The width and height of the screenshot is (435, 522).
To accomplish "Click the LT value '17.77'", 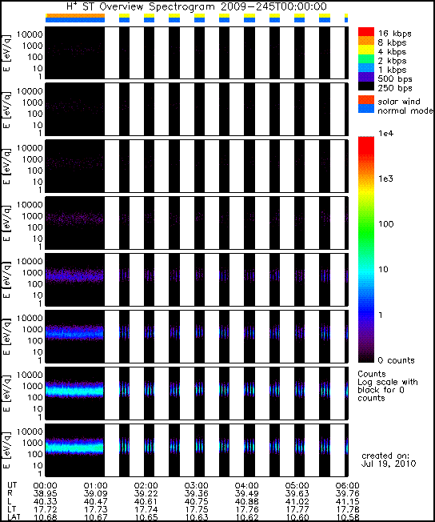I will (297, 509).
